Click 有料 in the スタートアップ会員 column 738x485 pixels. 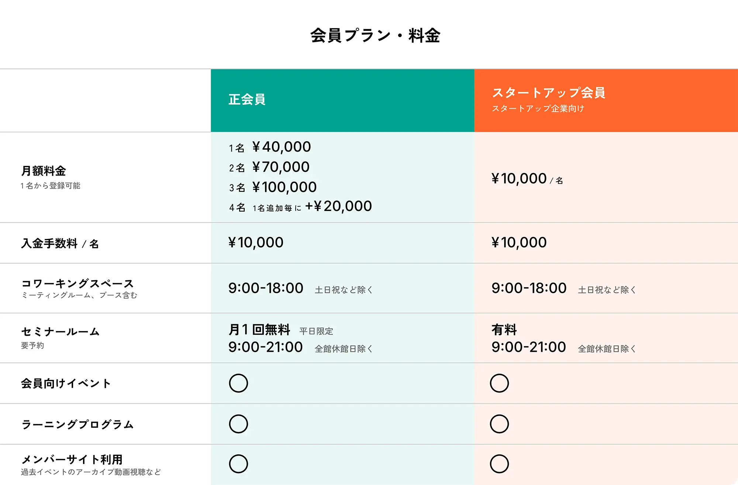[504, 329]
